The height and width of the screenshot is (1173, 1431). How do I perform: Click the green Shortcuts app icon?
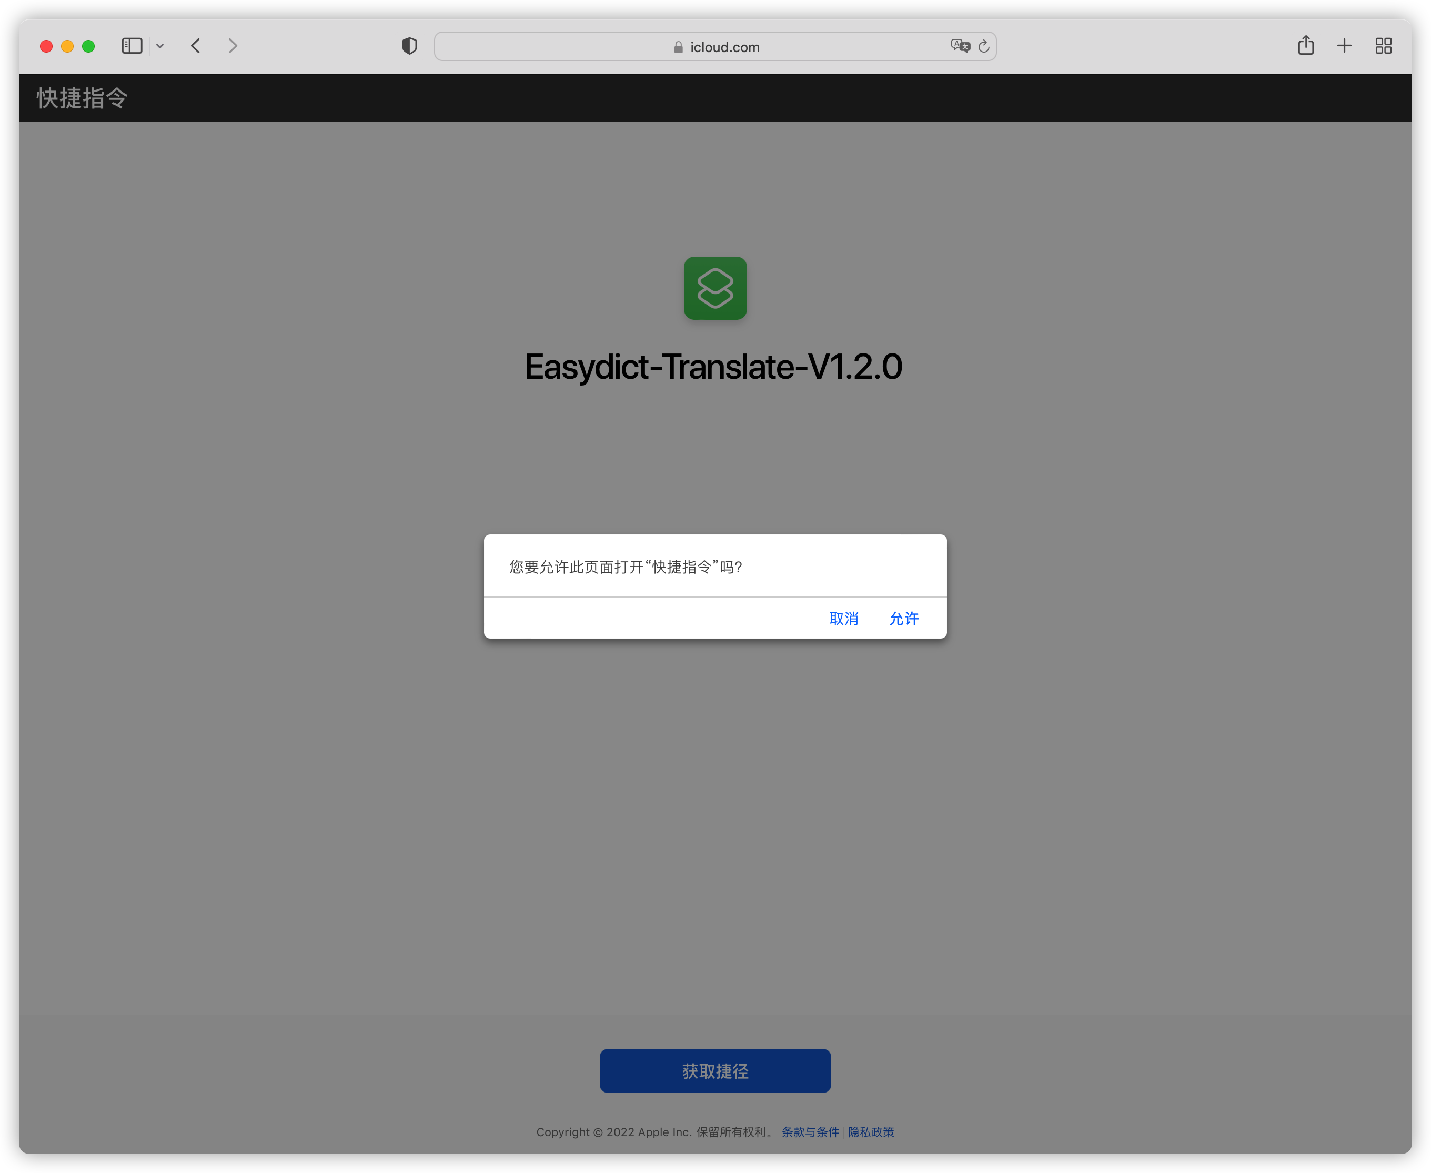point(715,289)
